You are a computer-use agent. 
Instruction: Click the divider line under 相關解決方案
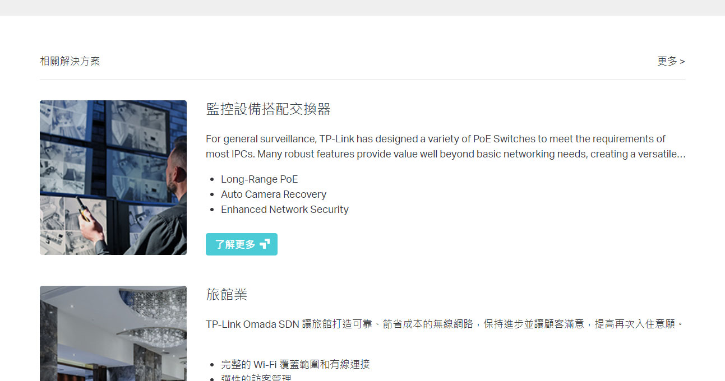363,80
